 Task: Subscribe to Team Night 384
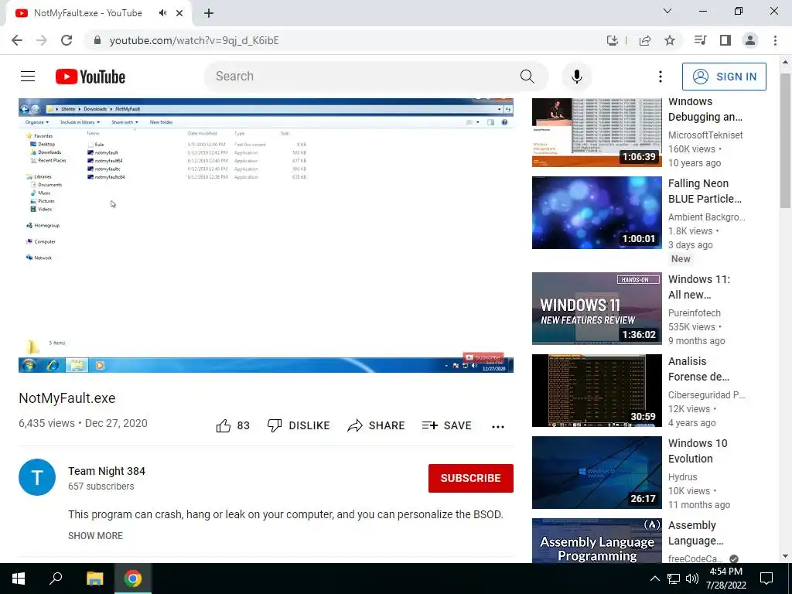tap(470, 478)
